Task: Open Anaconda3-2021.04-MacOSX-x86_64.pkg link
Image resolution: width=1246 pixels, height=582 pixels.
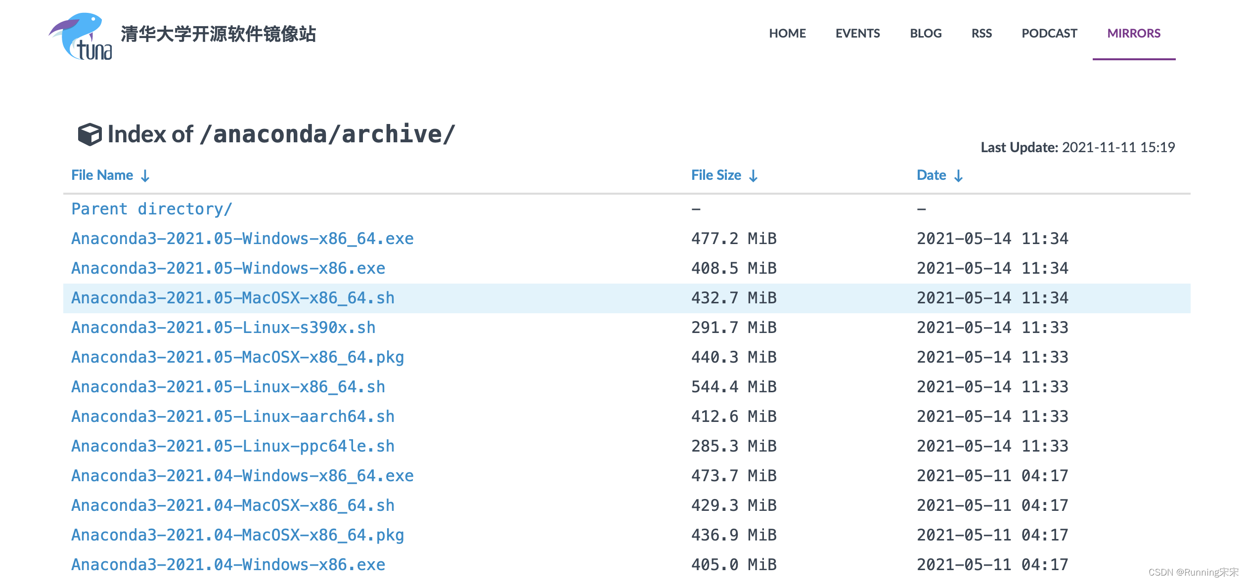Action: pos(237,535)
